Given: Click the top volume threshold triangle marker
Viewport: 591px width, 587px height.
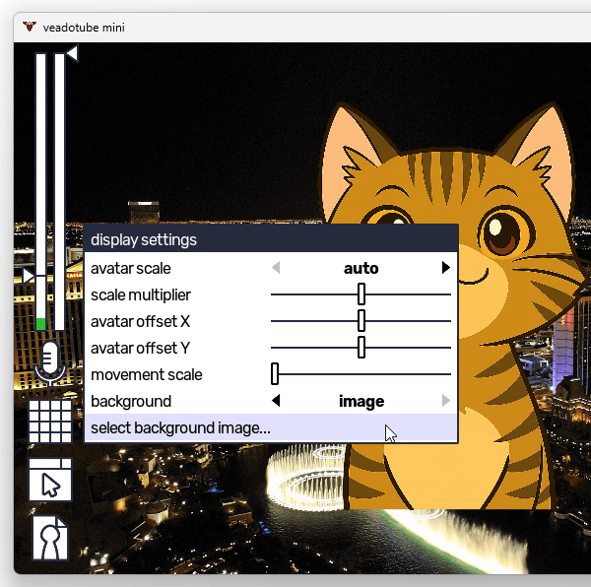Looking at the screenshot, I should click(72, 53).
